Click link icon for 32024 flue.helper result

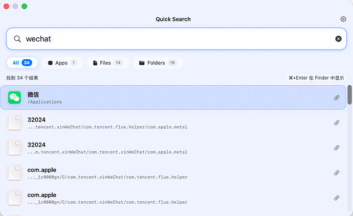pyautogui.click(x=337, y=123)
